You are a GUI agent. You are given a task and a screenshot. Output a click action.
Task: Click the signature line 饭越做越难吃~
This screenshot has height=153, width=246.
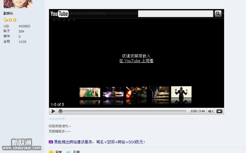60,126
